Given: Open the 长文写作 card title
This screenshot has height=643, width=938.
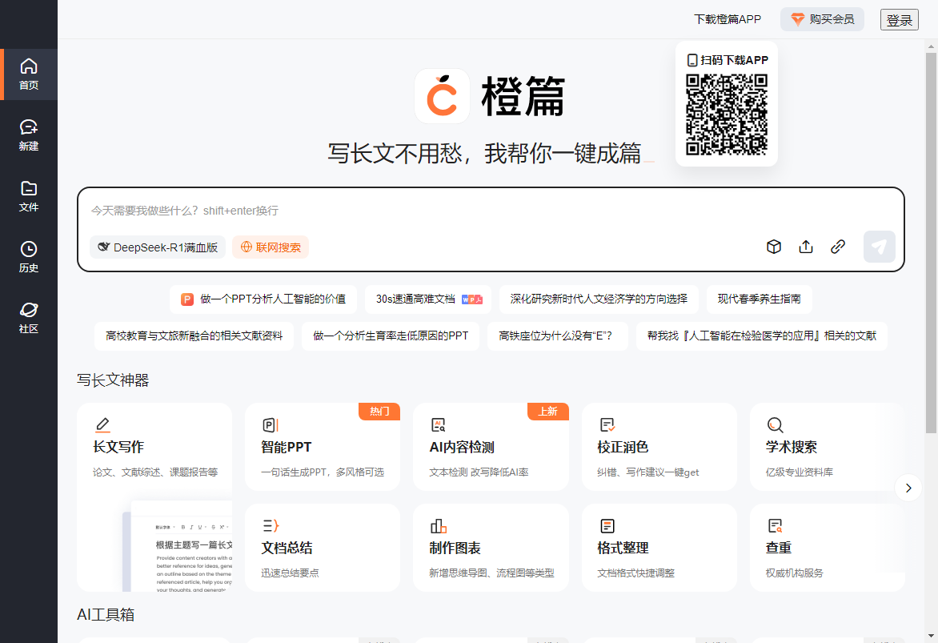Looking at the screenshot, I should [118, 448].
